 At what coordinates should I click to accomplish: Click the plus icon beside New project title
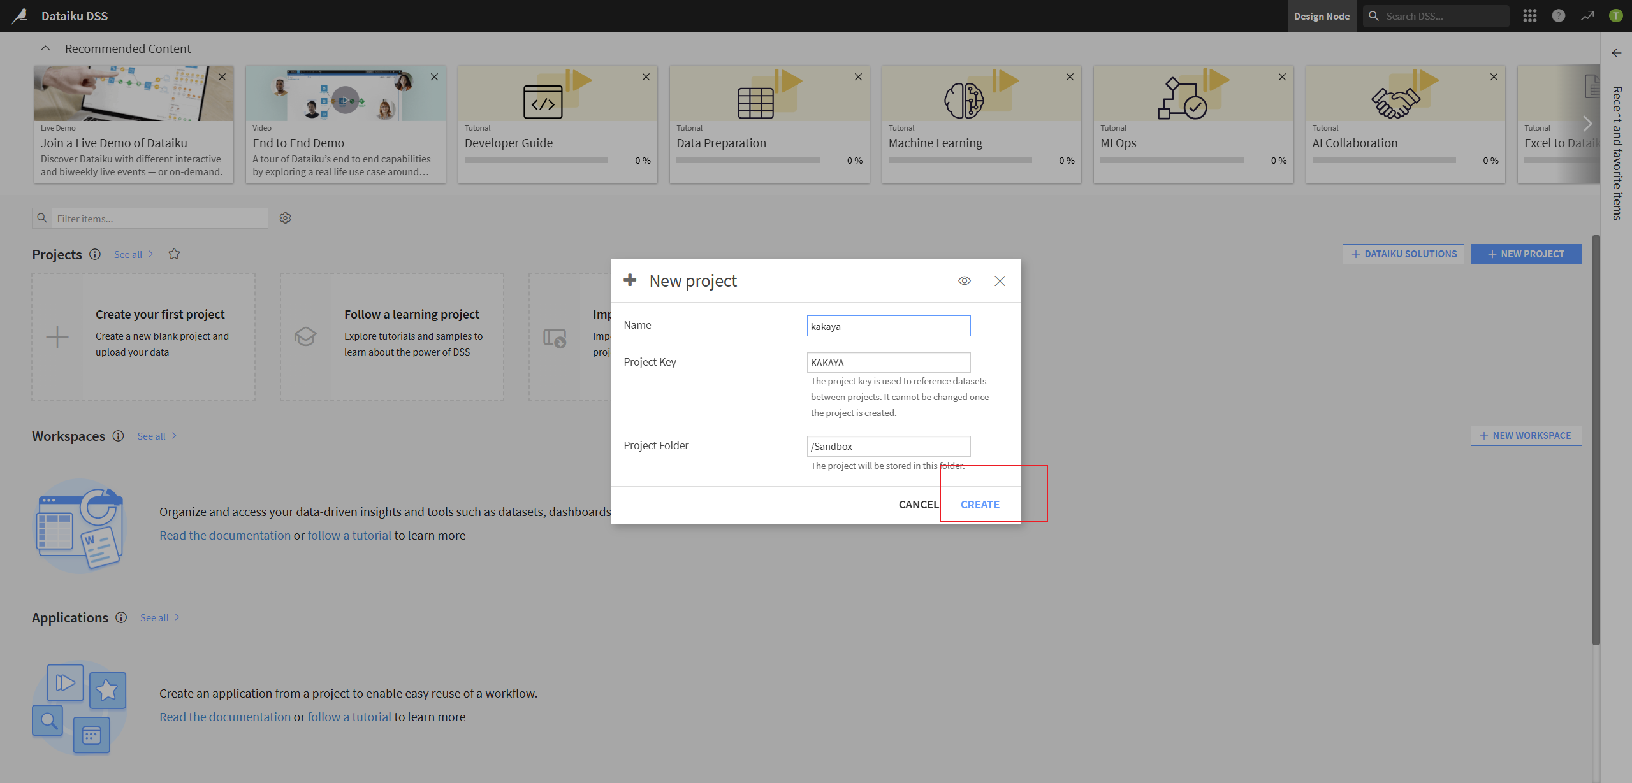tap(630, 280)
